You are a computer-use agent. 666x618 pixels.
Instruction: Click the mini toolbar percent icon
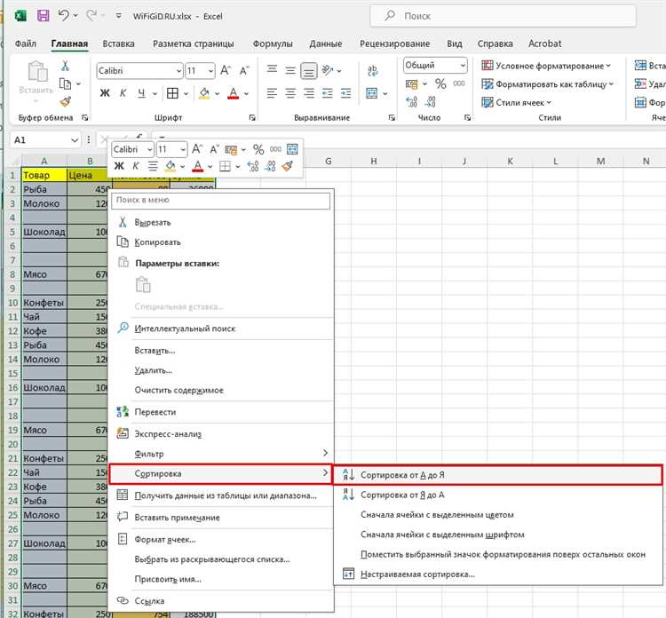(x=258, y=149)
